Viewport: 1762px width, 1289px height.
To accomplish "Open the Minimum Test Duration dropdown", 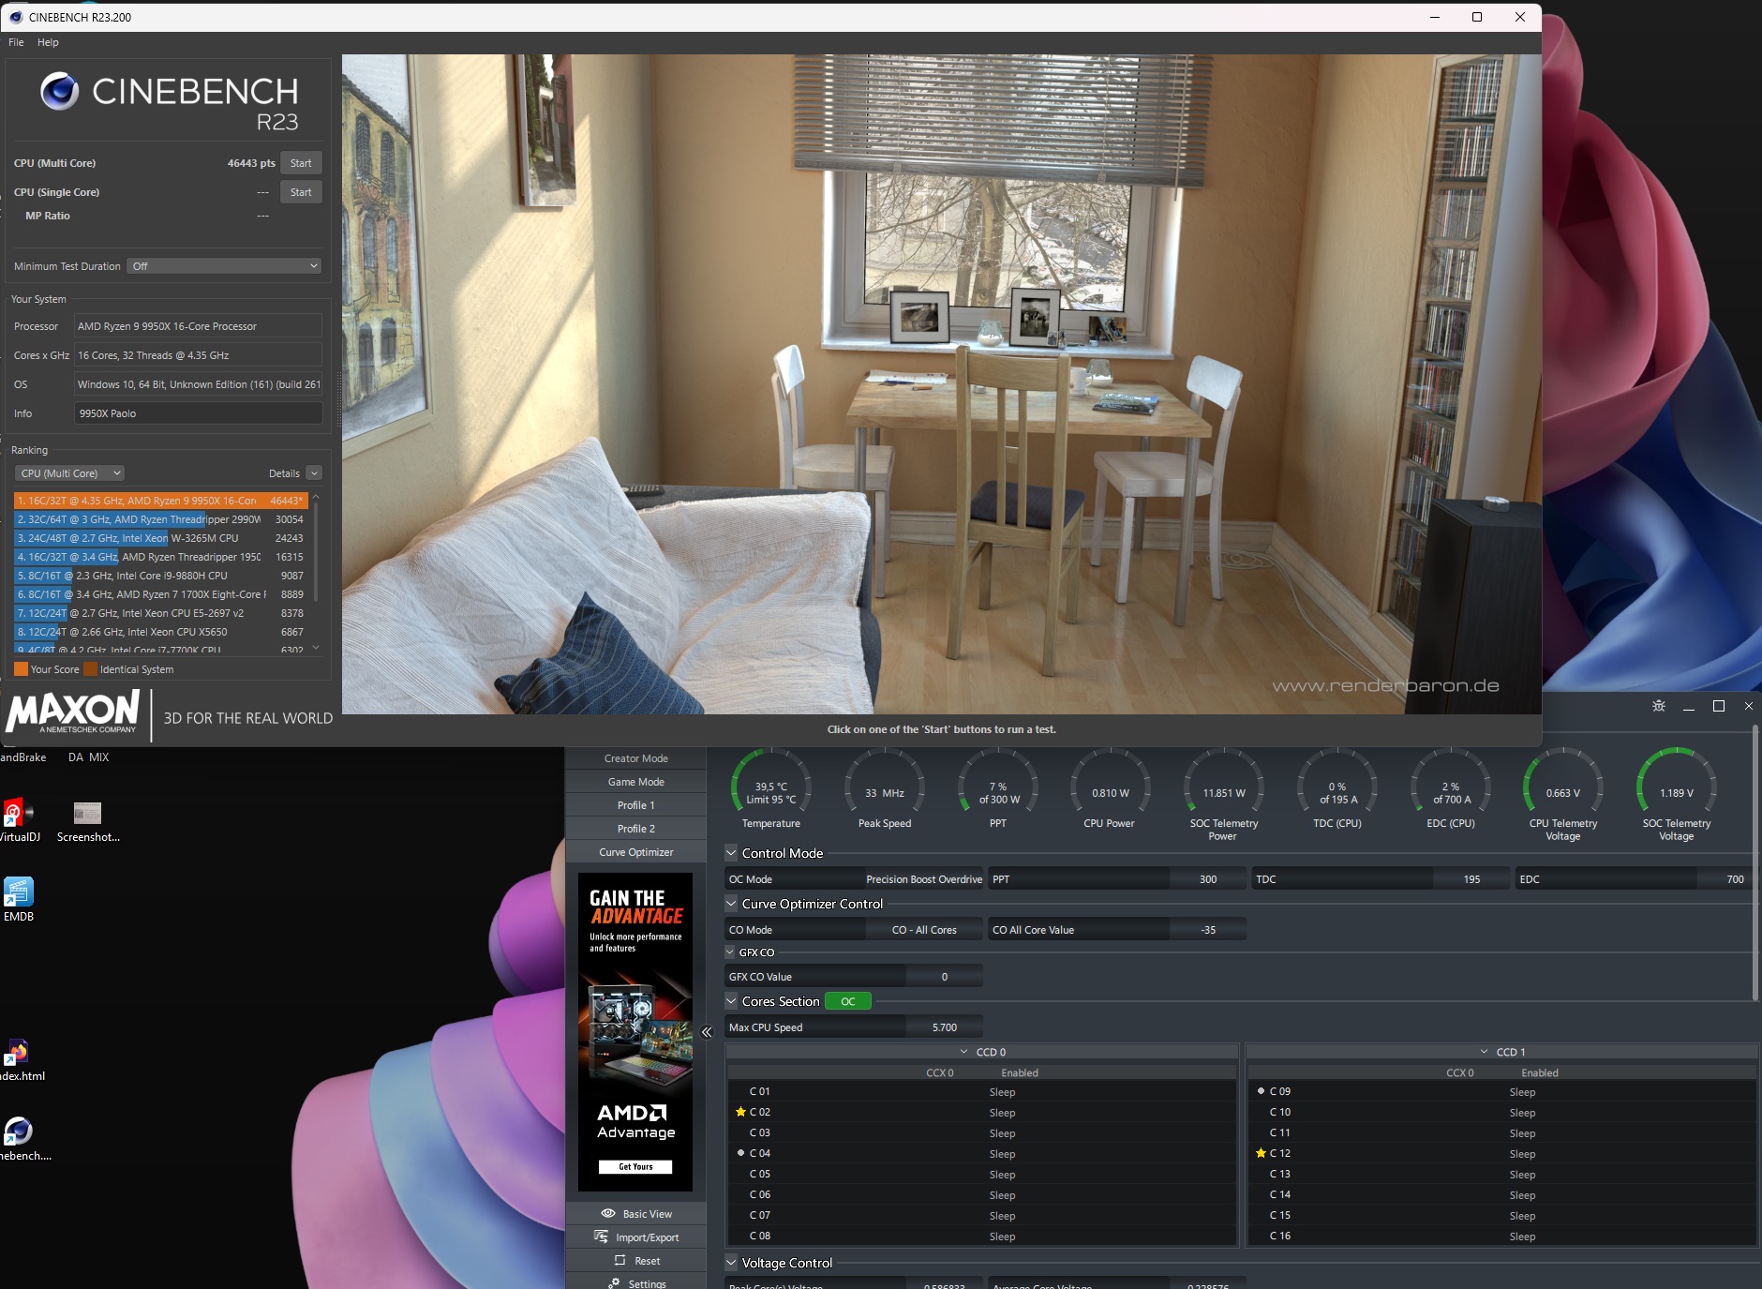I will click(225, 266).
